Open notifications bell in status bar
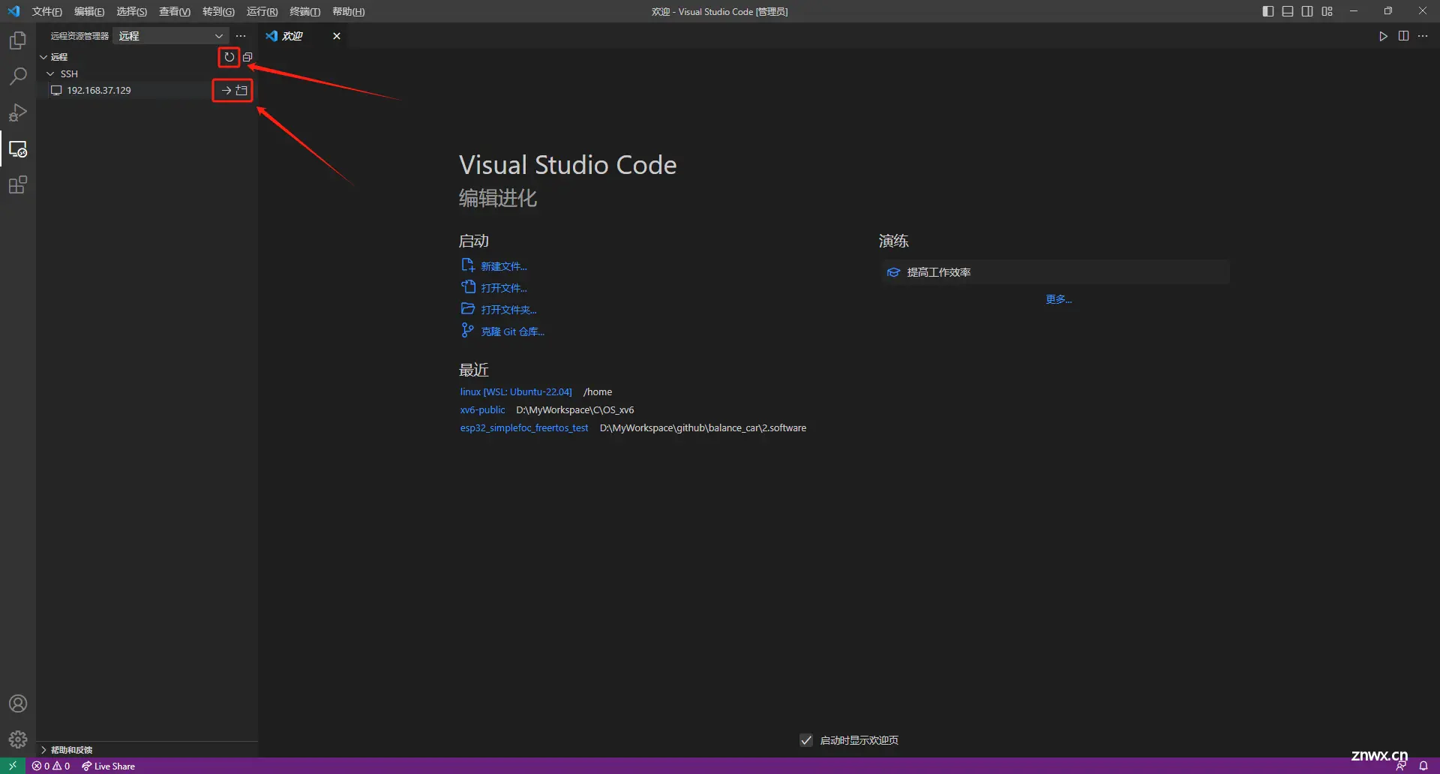Image resolution: width=1440 pixels, height=774 pixels. [1423, 766]
